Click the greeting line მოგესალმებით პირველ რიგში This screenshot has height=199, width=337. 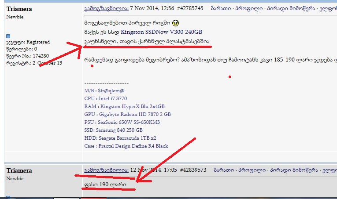127,23
